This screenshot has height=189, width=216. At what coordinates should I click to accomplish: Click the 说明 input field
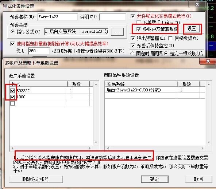112,17
